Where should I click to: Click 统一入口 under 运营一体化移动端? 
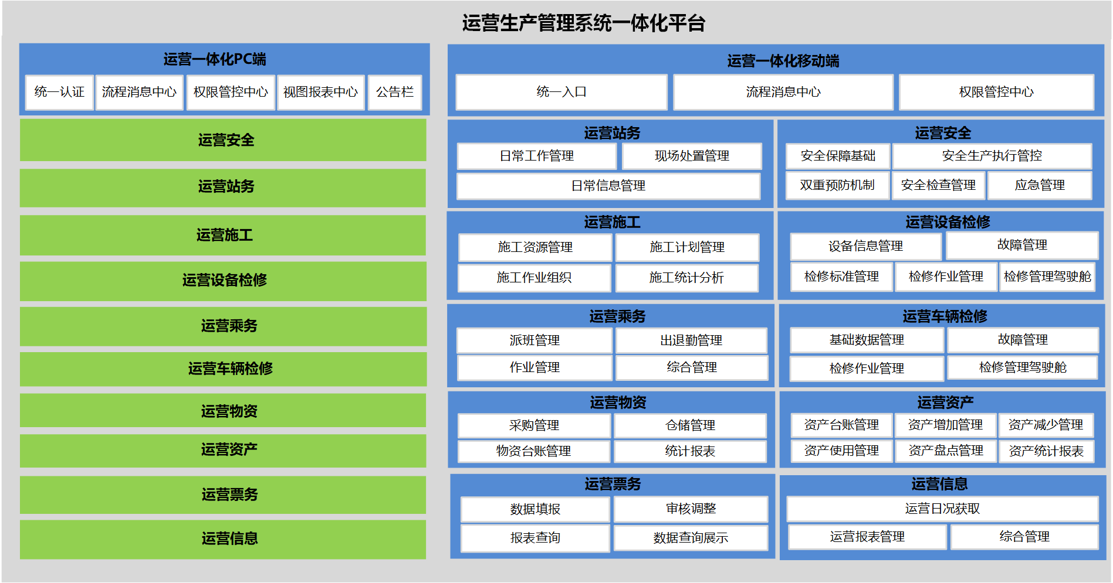(561, 92)
